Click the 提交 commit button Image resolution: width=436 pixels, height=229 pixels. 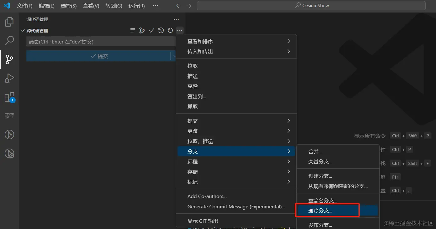click(x=98, y=56)
